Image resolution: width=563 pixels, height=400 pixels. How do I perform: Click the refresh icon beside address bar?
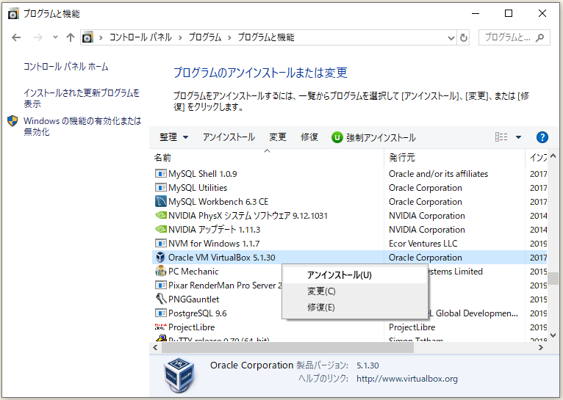point(464,37)
